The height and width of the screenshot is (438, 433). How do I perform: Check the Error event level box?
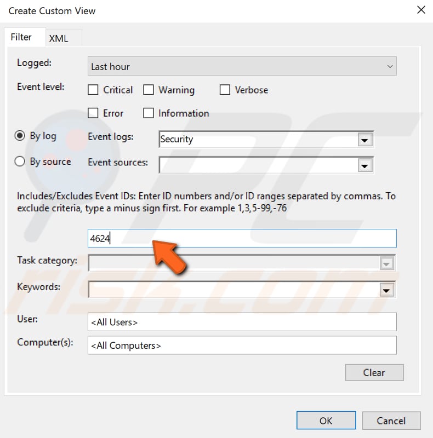tap(93, 113)
